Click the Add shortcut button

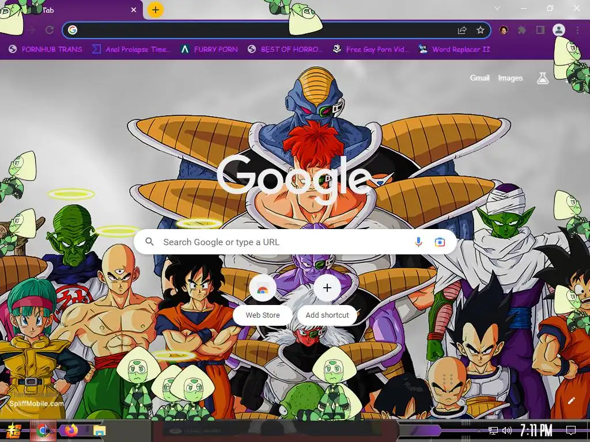click(x=327, y=299)
